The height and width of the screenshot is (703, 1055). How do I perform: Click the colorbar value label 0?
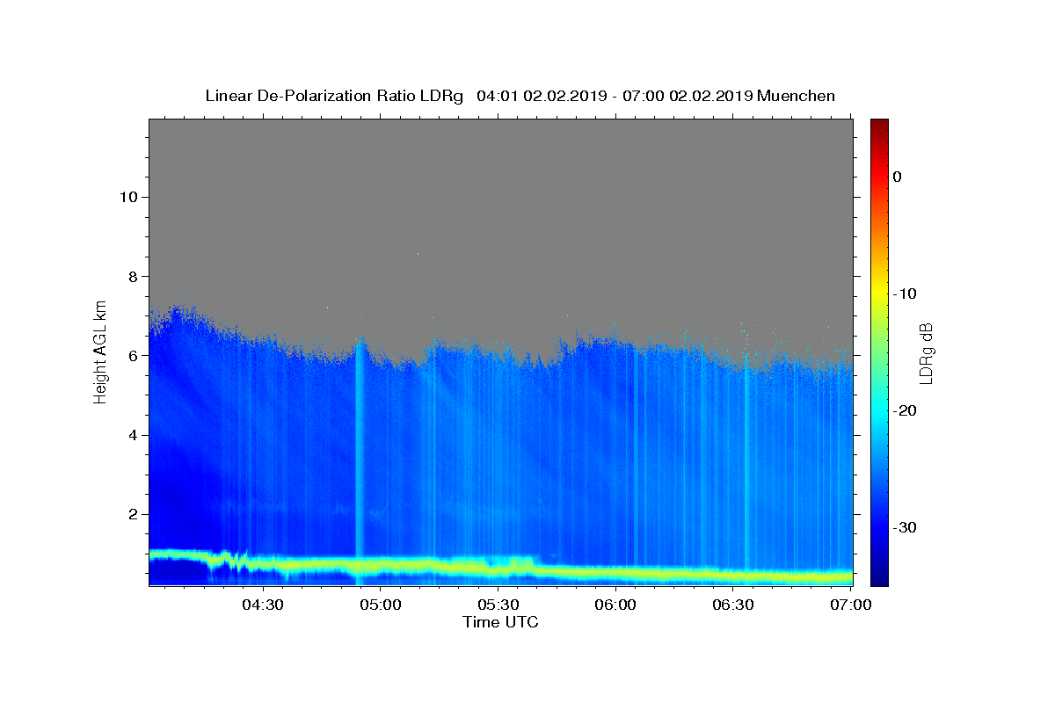pos(897,177)
